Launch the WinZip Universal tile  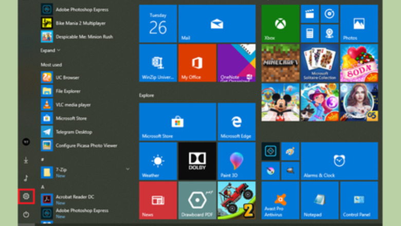coord(158,63)
